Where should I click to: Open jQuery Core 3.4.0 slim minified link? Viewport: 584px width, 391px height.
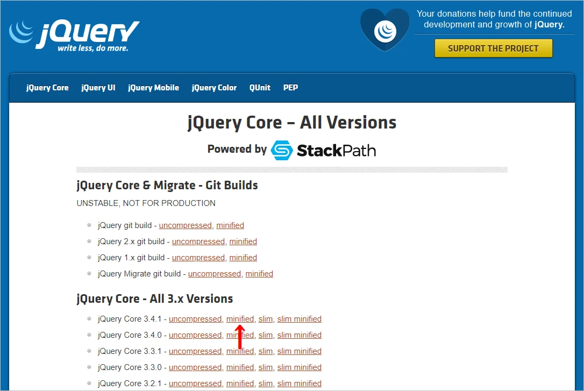pyautogui.click(x=300, y=335)
